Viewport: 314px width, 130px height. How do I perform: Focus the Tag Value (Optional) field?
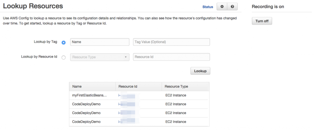coord(171,42)
